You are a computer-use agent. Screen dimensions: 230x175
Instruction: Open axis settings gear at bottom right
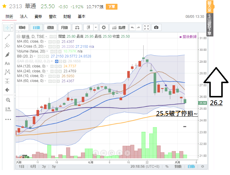(202, 167)
